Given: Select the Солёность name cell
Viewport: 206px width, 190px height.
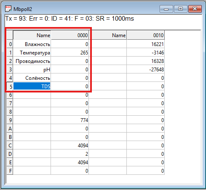Looking at the screenshot, I should pyautogui.click(x=32, y=78).
